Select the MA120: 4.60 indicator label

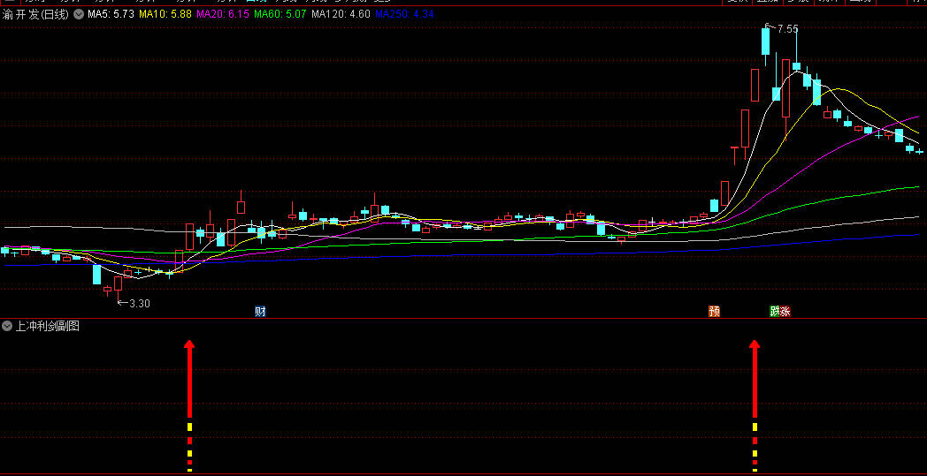pyautogui.click(x=341, y=14)
